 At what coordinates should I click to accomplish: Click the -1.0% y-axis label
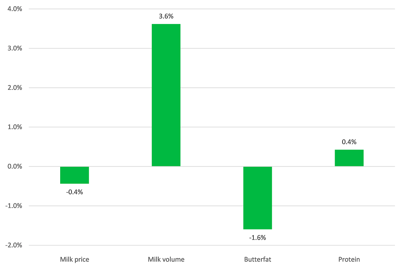pos(14,206)
